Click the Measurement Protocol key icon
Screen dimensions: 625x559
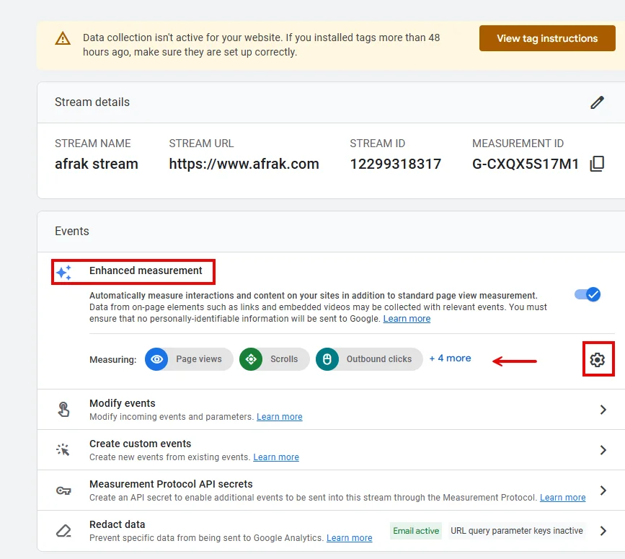tap(64, 490)
